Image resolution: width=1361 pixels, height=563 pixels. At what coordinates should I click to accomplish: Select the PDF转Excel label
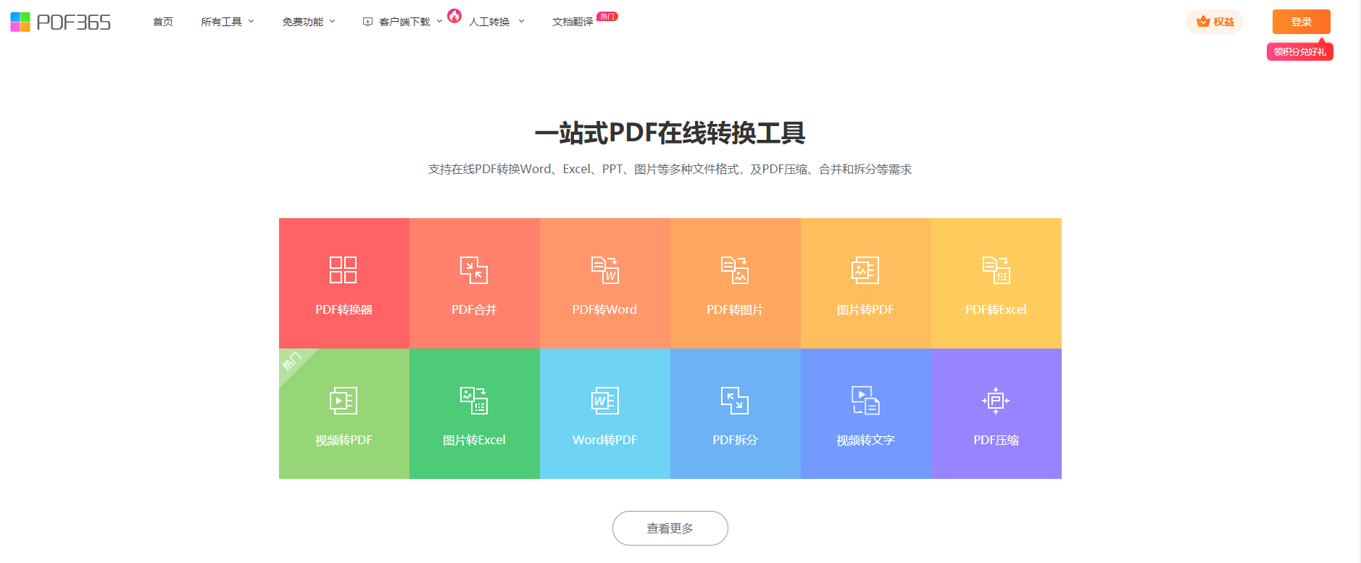(x=996, y=309)
